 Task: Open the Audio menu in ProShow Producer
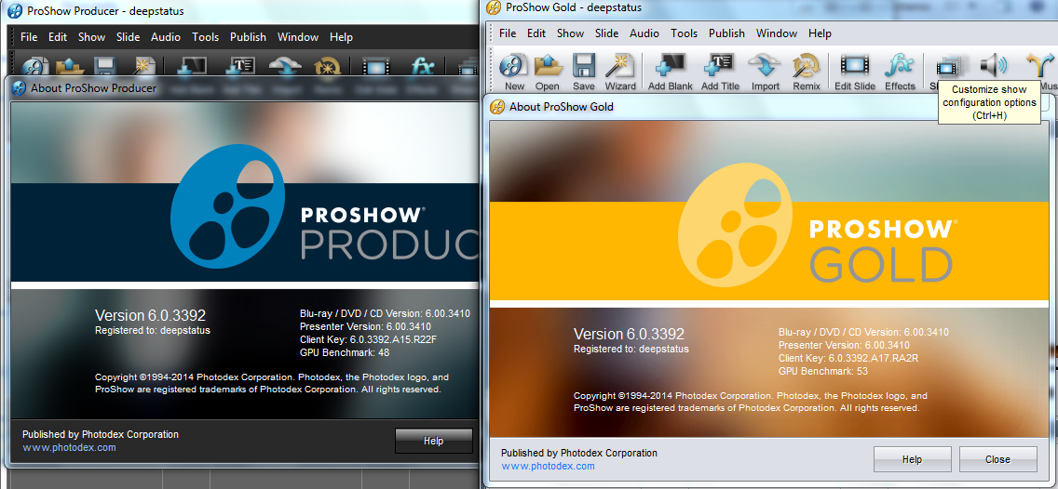(x=166, y=37)
